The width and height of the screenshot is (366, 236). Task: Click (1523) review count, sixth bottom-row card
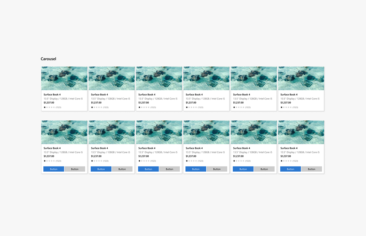pyautogui.click(x=295, y=161)
